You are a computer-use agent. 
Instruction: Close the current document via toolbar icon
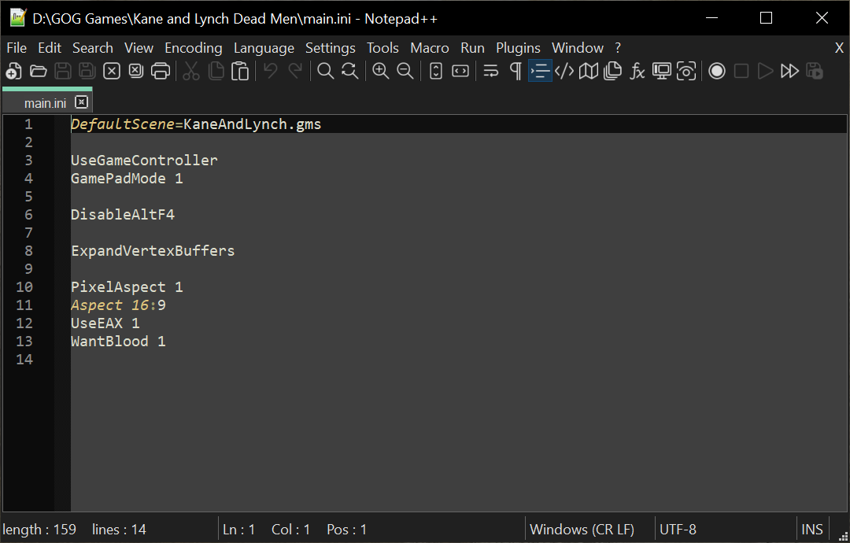click(112, 71)
